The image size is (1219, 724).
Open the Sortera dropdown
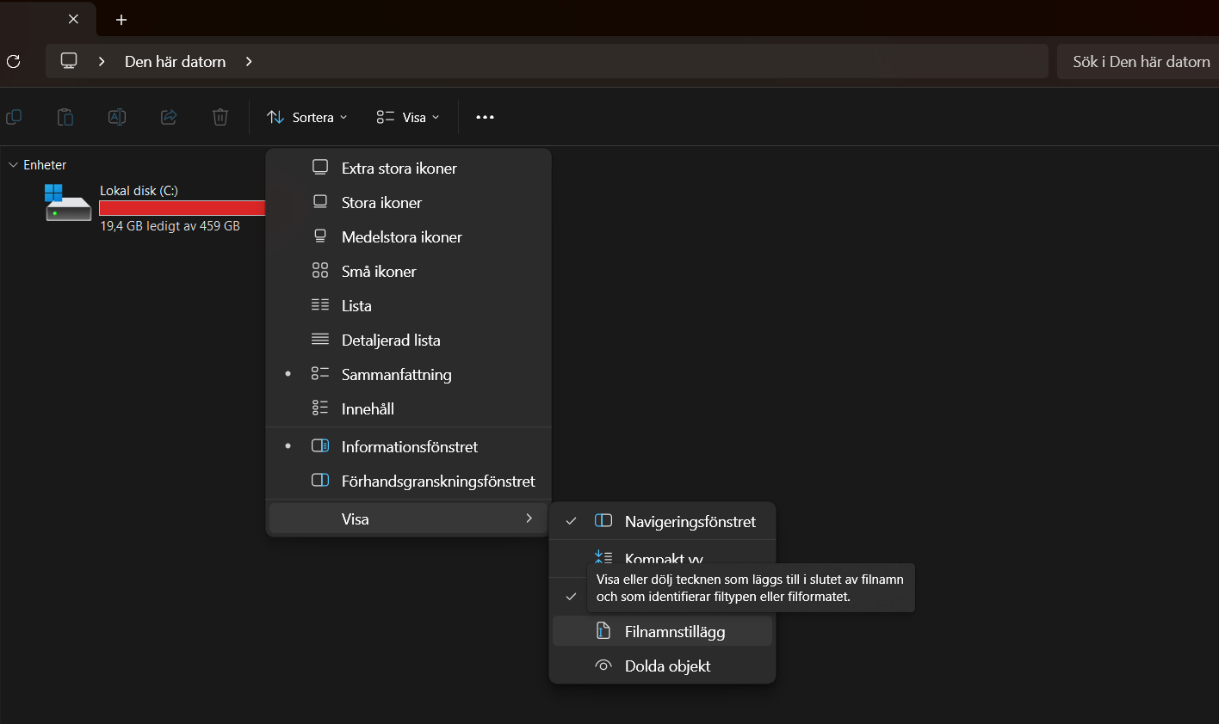(x=306, y=117)
